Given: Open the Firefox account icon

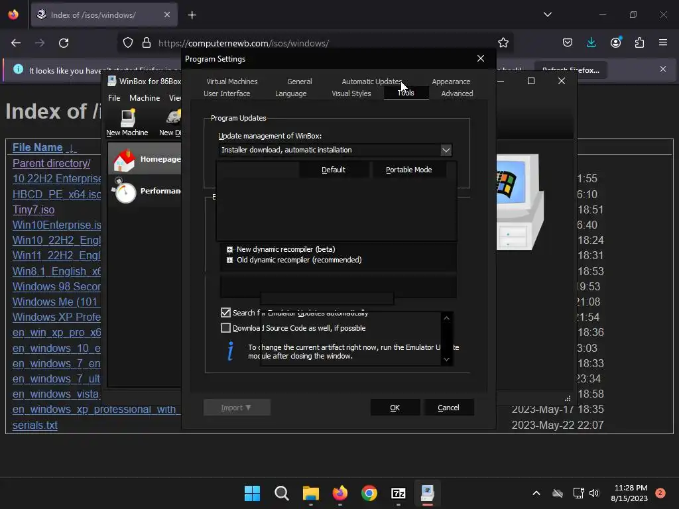Looking at the screenshot, I should click(615, 42).
